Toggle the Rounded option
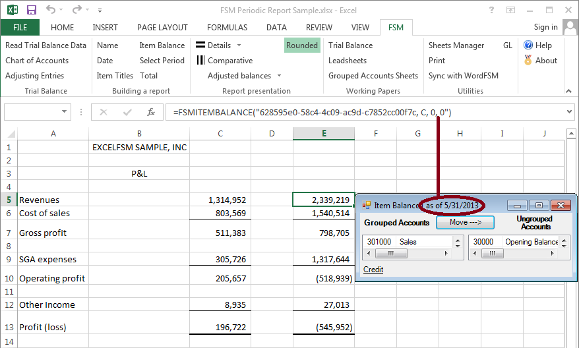579x348 pixels. [302, 45]
